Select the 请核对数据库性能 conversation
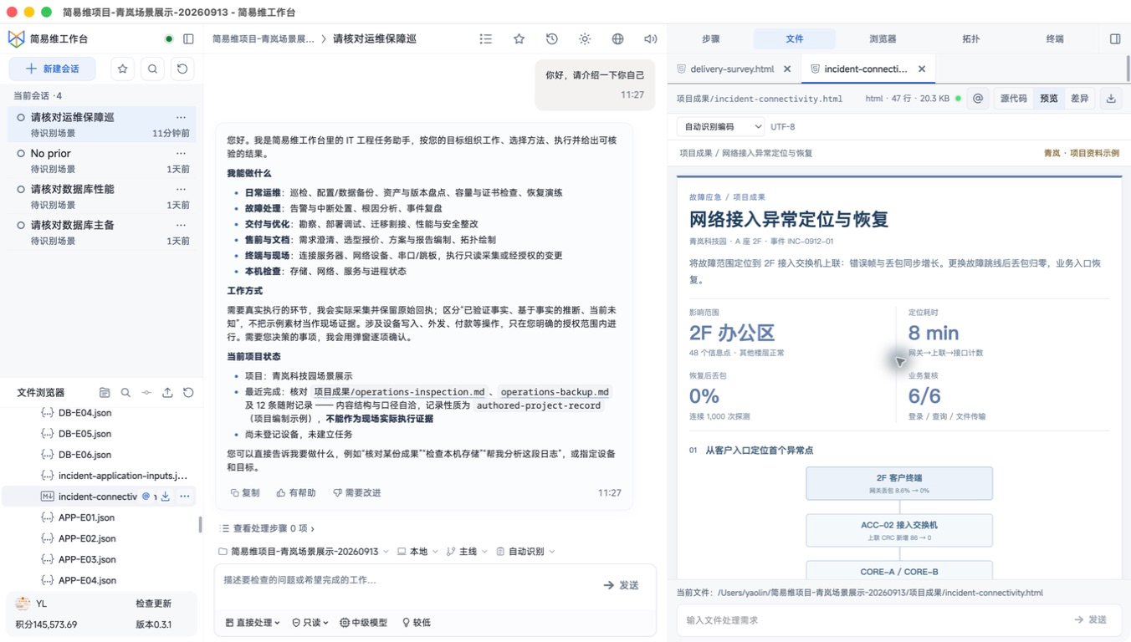This screenshot has height=642, width=1131. pos(101,196)
